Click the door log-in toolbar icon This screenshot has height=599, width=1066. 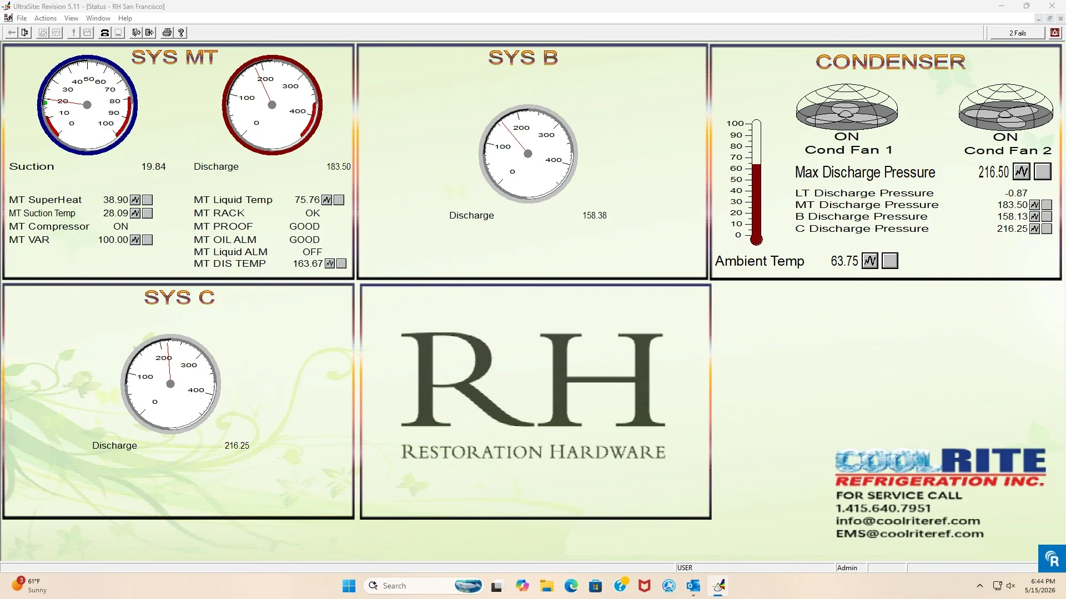point(136,33)
